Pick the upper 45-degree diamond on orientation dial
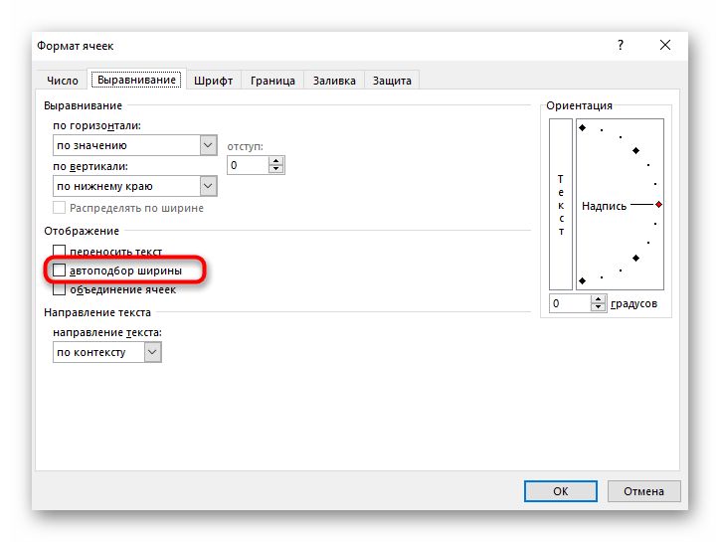Image resolution: width=720 pixels, height=542 pixels. tap(636, 150)
